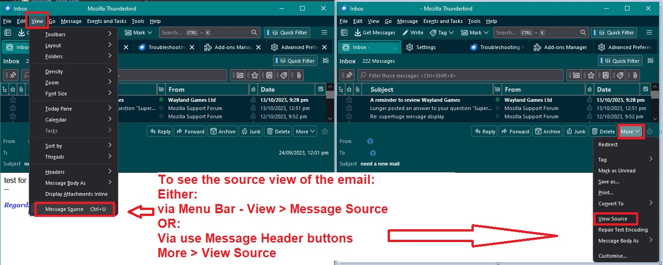Expand Convert To submenu in More menu
Viewport: 663px width, 265px height.
[x=625, y=204]
